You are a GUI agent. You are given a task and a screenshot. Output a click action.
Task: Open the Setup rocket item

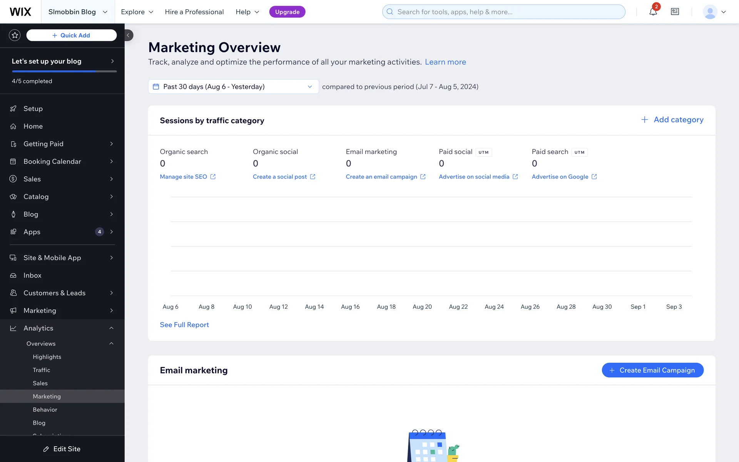(x=33, y=109)
